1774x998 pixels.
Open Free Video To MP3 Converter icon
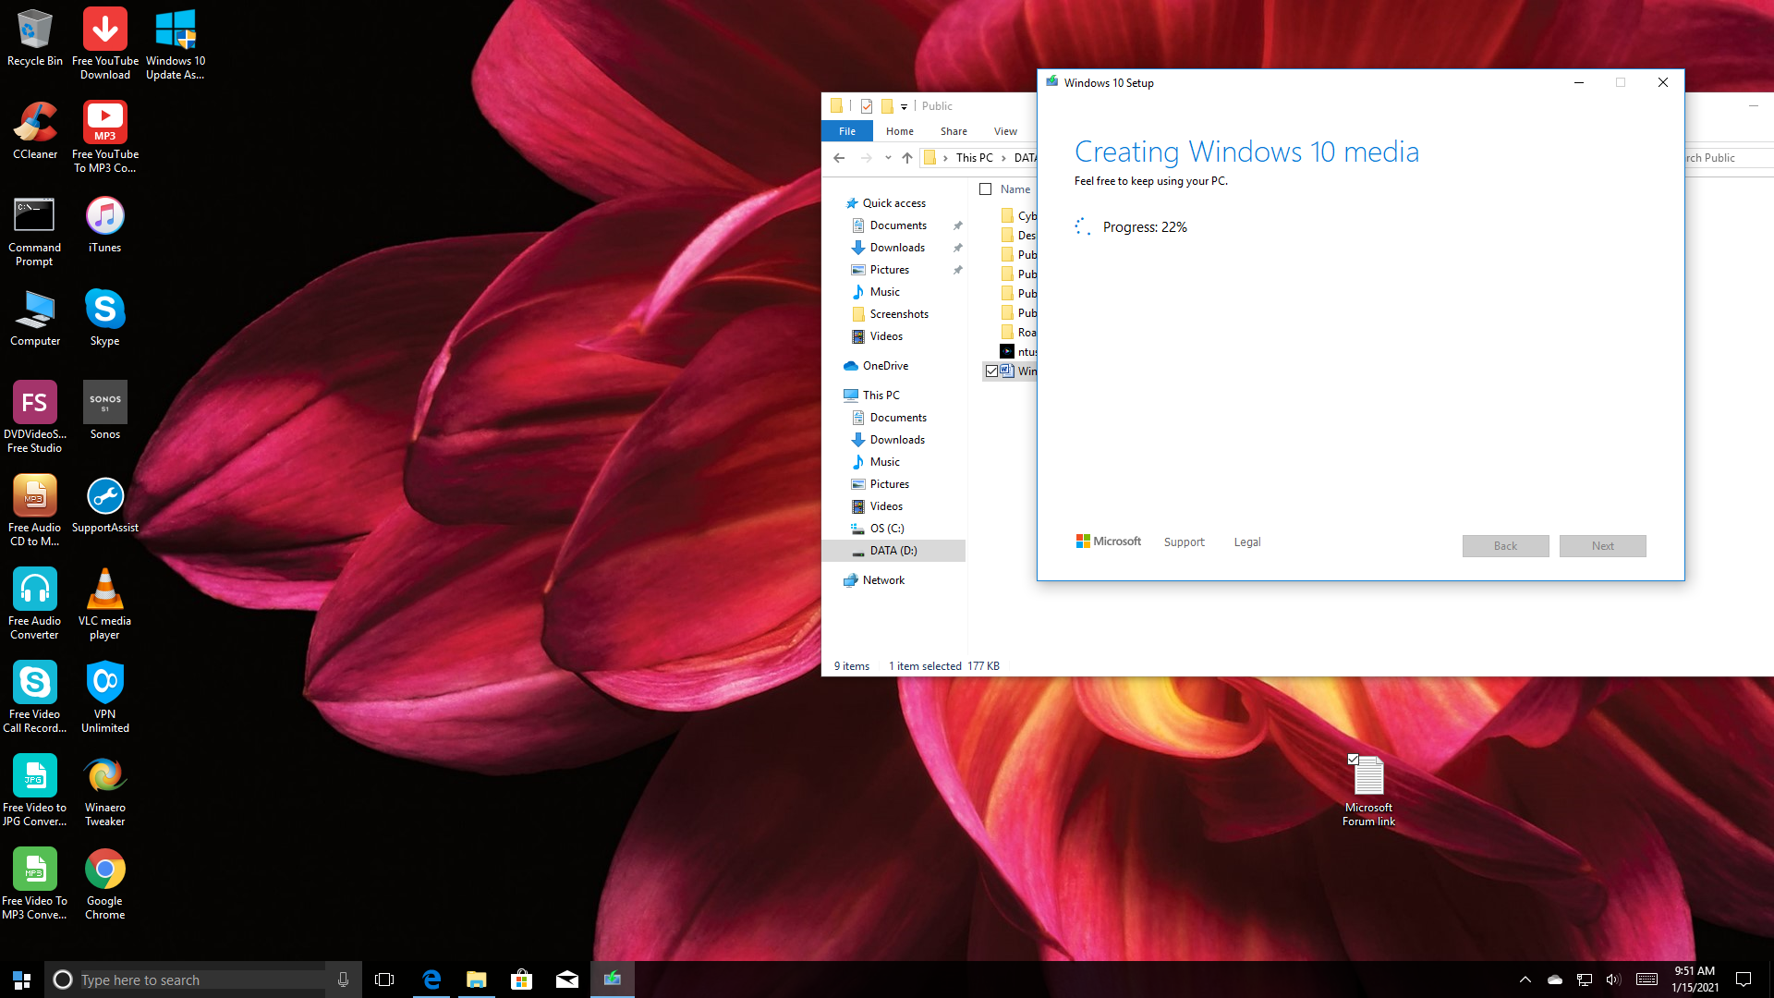[x=35, y=883]
